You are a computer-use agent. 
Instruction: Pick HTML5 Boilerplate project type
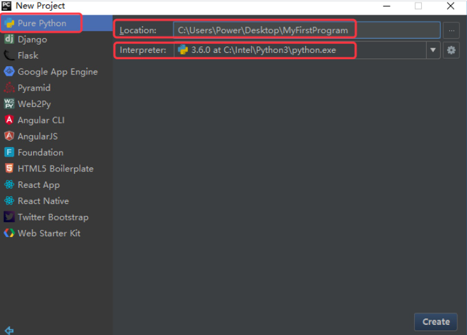coord(56,169)
